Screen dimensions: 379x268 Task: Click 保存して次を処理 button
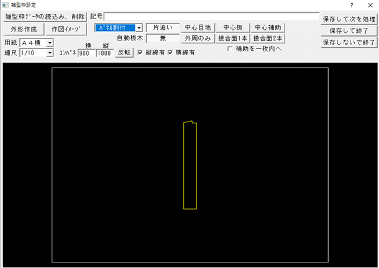(349, 19)
